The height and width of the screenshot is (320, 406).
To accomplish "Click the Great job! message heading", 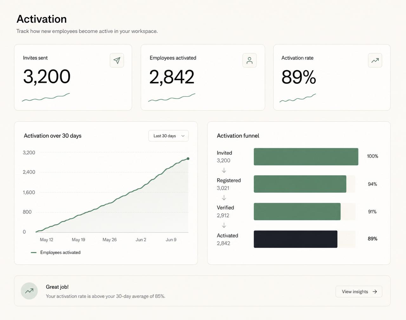I will coord(57,287).
